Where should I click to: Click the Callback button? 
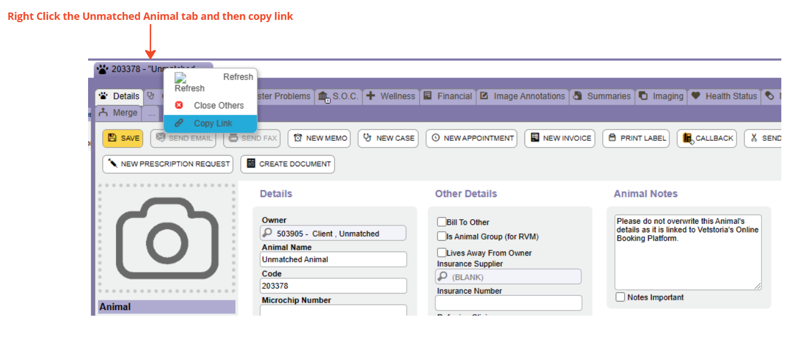pyautogui.click(x=707, y=138)
